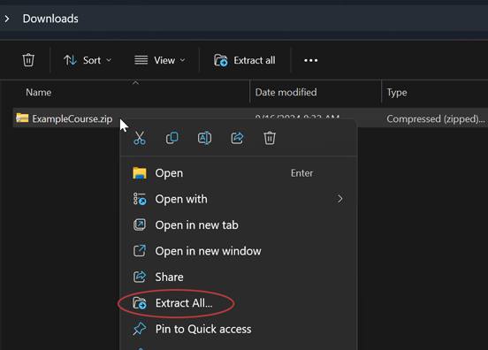Click the ExampleCourse.zip folder icon

[22, 118]
